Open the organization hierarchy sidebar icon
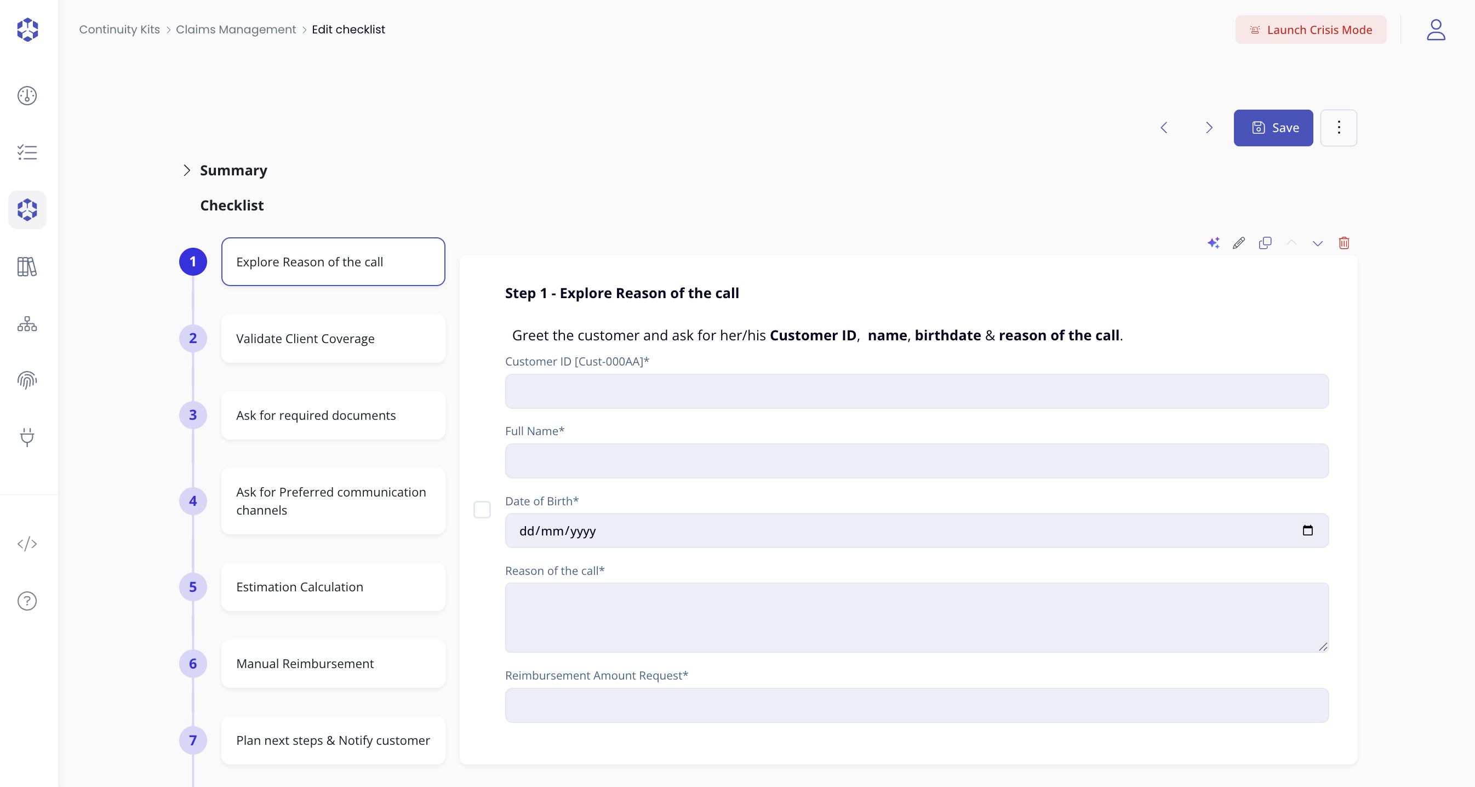The width and height of the screenshot is (1475, 787). pos(27,323)
